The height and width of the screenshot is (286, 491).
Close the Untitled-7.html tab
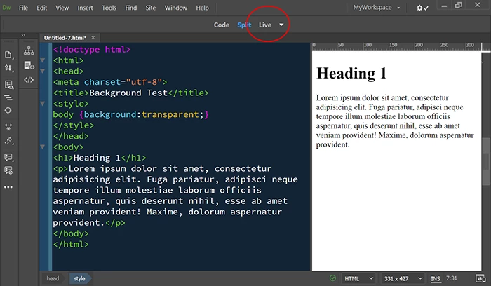[93, 38]
